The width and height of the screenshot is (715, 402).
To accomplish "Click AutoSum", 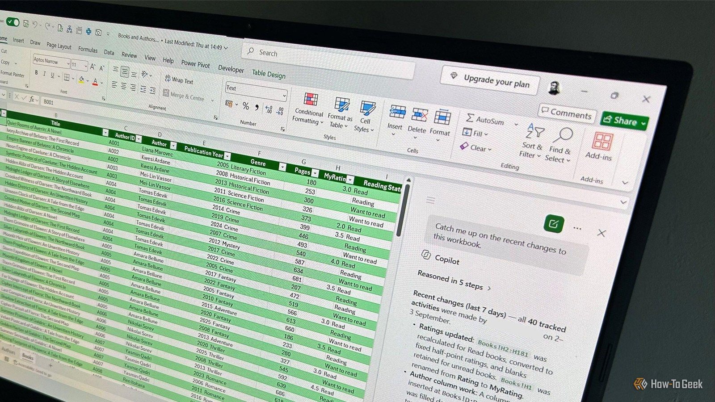I will click(485, 119).
